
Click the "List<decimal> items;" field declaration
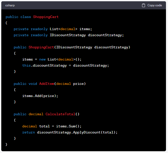[x=71, y=29]
